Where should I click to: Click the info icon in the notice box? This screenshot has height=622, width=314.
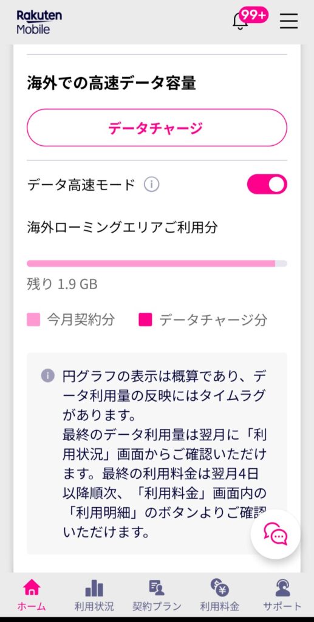47,375
